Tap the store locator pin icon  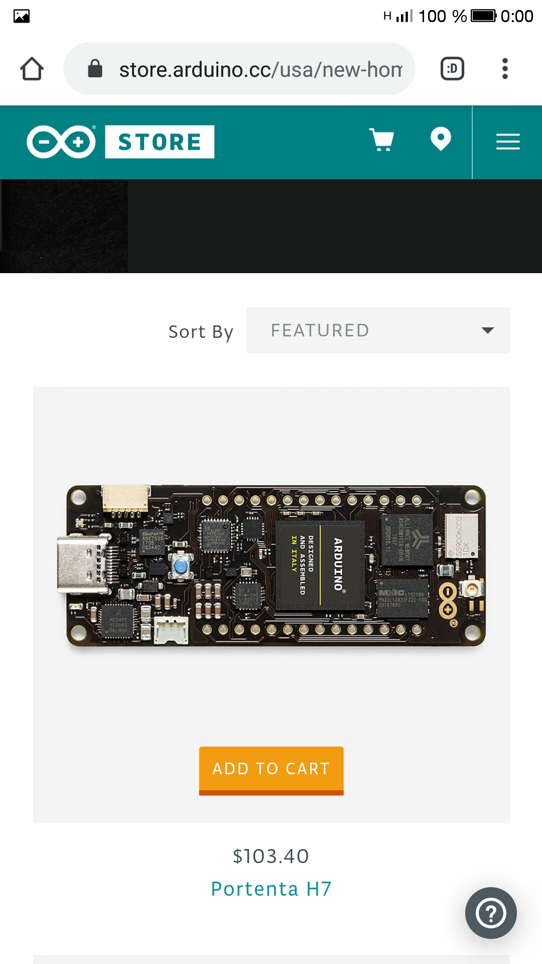click(x=441, y=139)
